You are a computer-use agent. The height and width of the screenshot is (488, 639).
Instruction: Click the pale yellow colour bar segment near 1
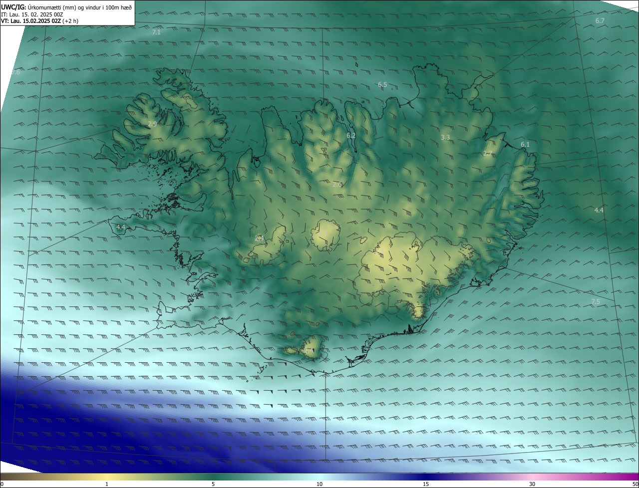click(107, 477)
